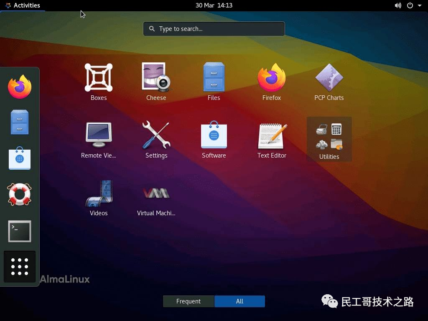Launch the Cheese webcam app
Viewport: 428px width, 321px height.
(x=156, y=82)
